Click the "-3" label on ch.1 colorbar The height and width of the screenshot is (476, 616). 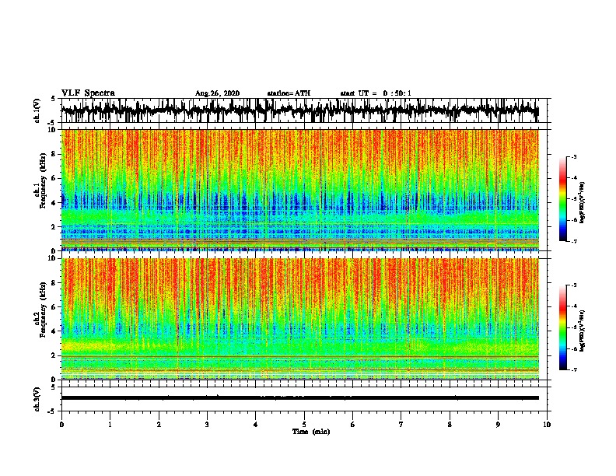point(573,156)
